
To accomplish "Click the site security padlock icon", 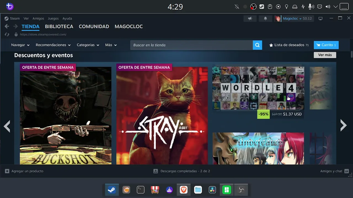I will tap(16, 34).
